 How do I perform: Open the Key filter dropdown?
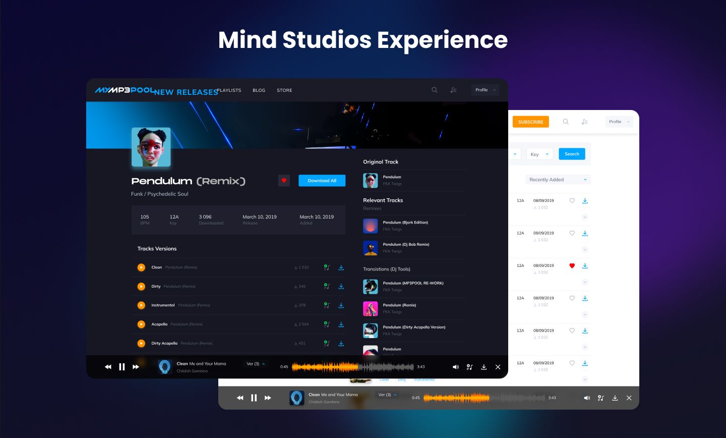click(x=539, y=154)
